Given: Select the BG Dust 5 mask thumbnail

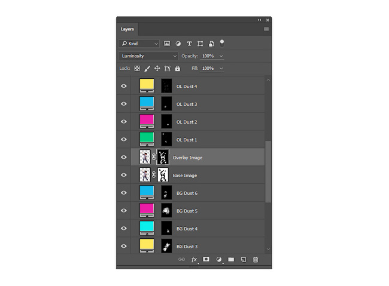Looking at the screenshot, I should 166,211.
